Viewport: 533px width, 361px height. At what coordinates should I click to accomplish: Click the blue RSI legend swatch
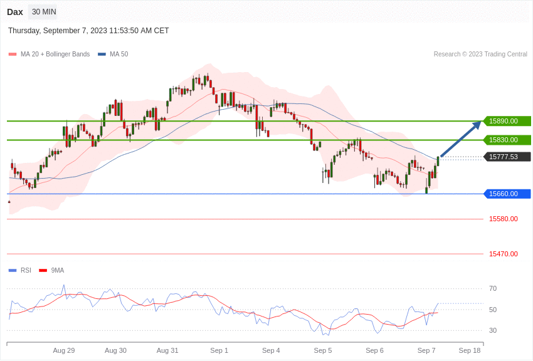[13, 271]
